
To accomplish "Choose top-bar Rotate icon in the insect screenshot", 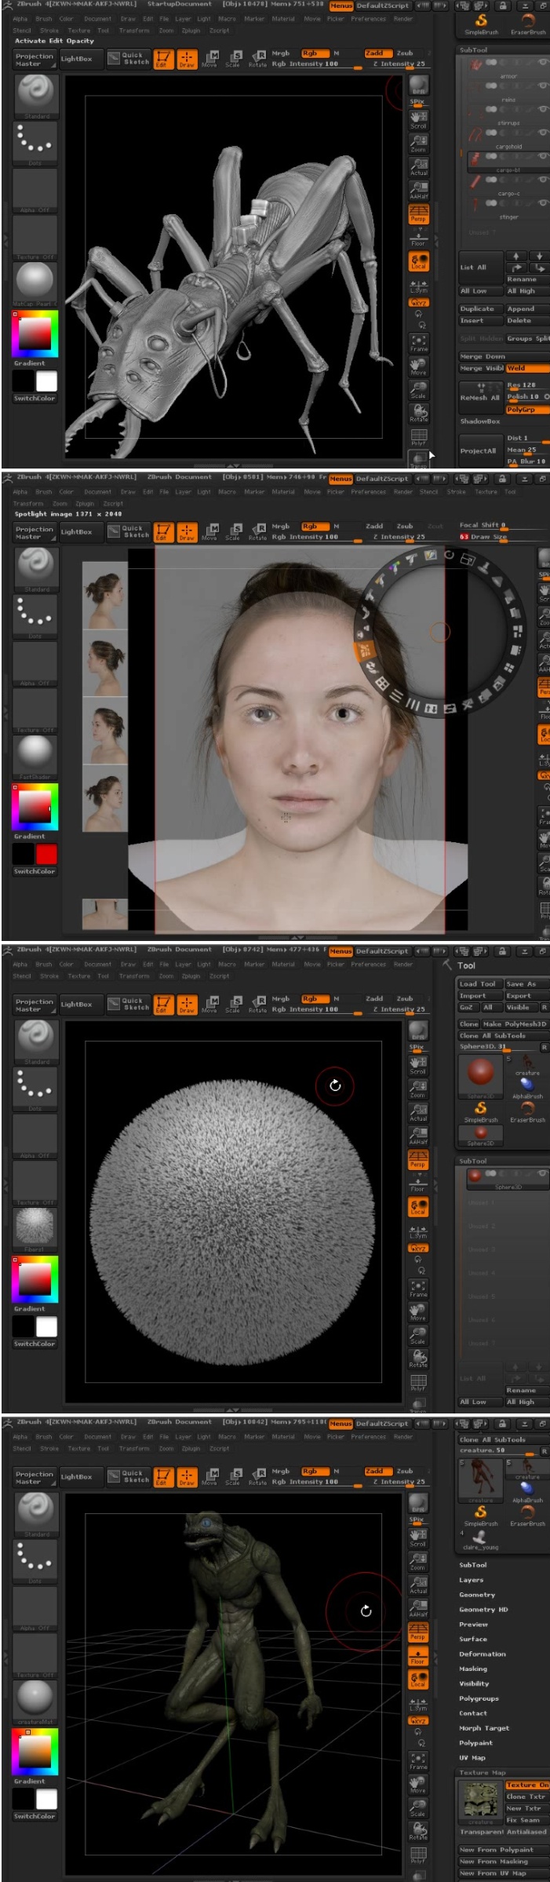I will (257, 59).
